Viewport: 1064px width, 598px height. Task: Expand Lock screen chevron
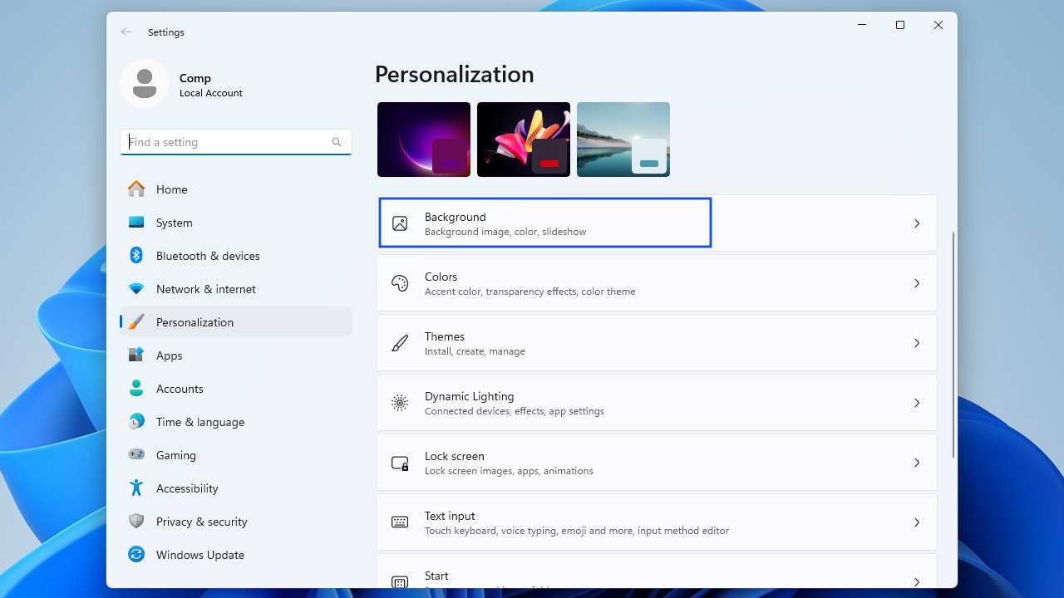point(917,463)
